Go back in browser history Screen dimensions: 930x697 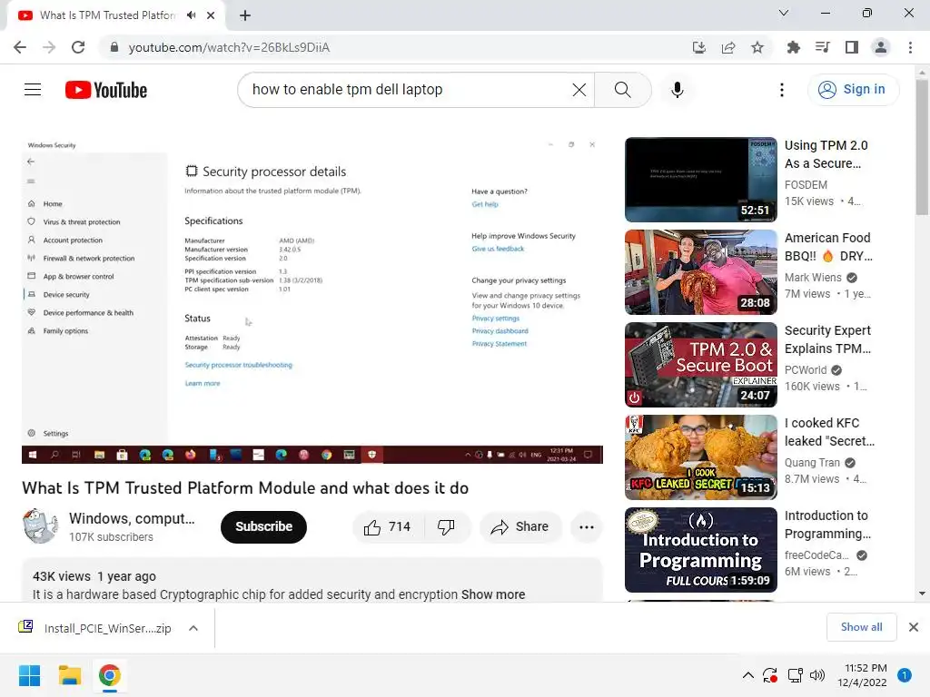[x=20, y=47]
